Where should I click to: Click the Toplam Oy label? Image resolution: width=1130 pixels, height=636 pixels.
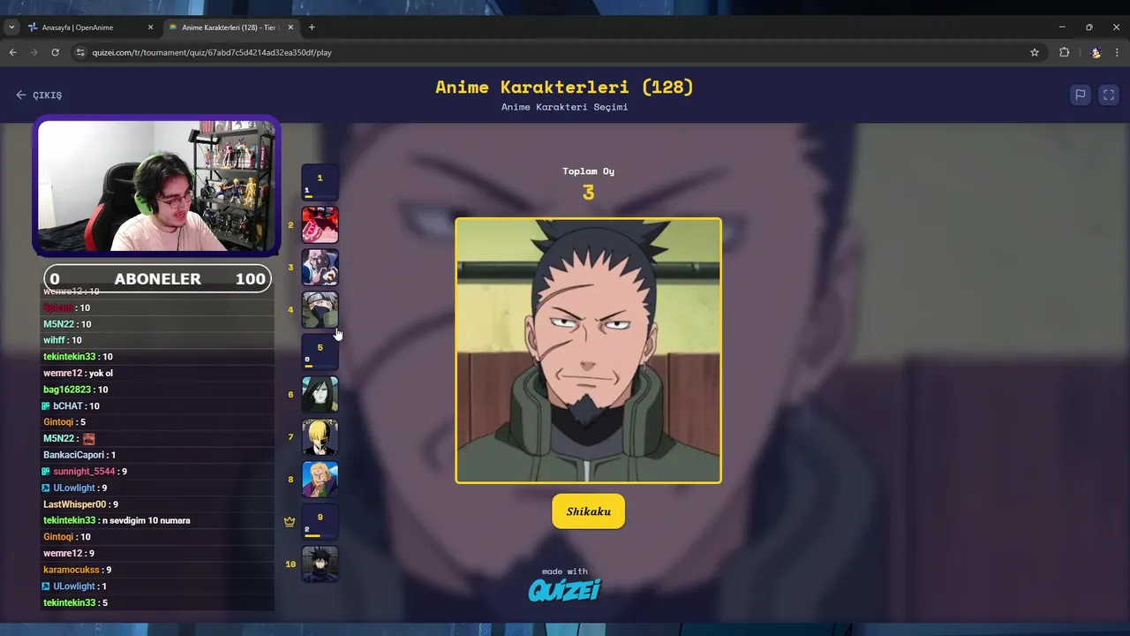[x=588, y=171]
